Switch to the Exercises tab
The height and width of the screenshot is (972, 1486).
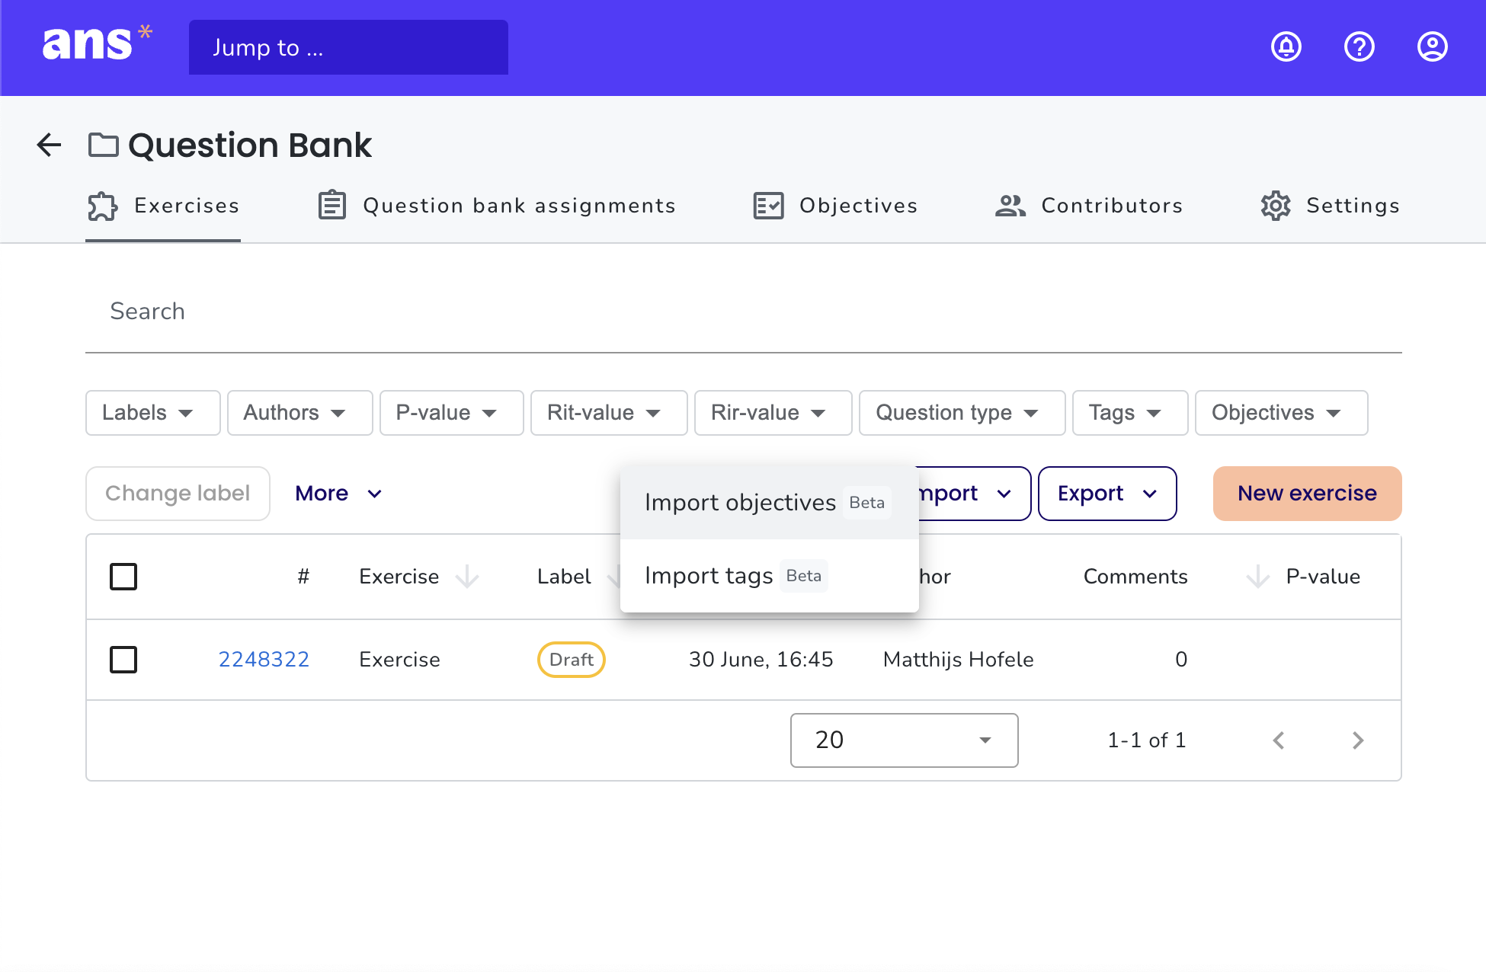tap(163, 206)
